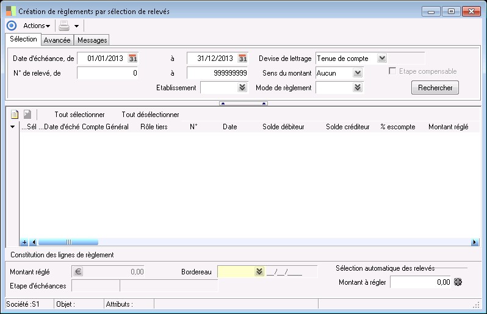Screen dimensions: 487x314
Task: Click the image icon above the grid
Action: coord(27,115)
